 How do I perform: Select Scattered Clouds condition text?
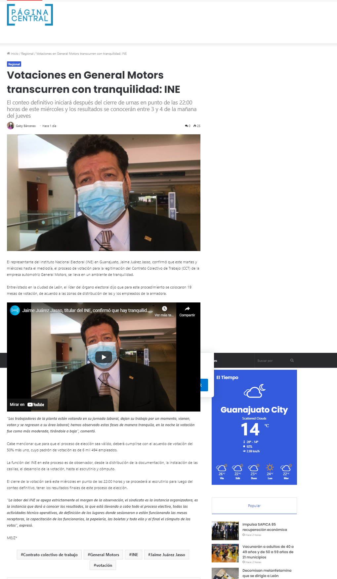coord(254,418)
